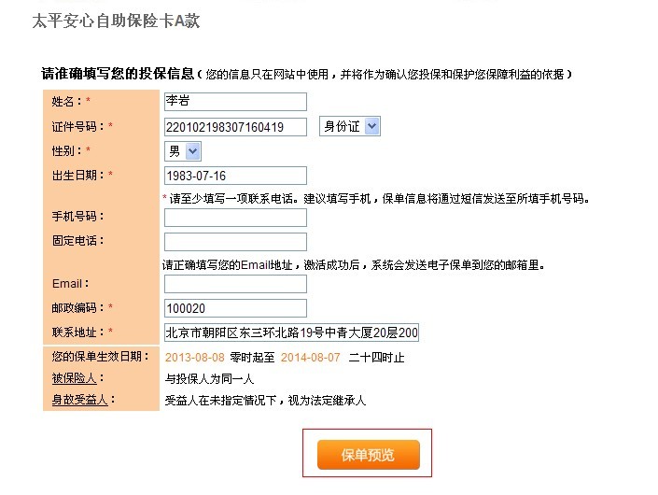This screenshot has width=658, height=495.
Task: Focus the empty Email input field
Action: pyautogui.click(x=235, y=284)
